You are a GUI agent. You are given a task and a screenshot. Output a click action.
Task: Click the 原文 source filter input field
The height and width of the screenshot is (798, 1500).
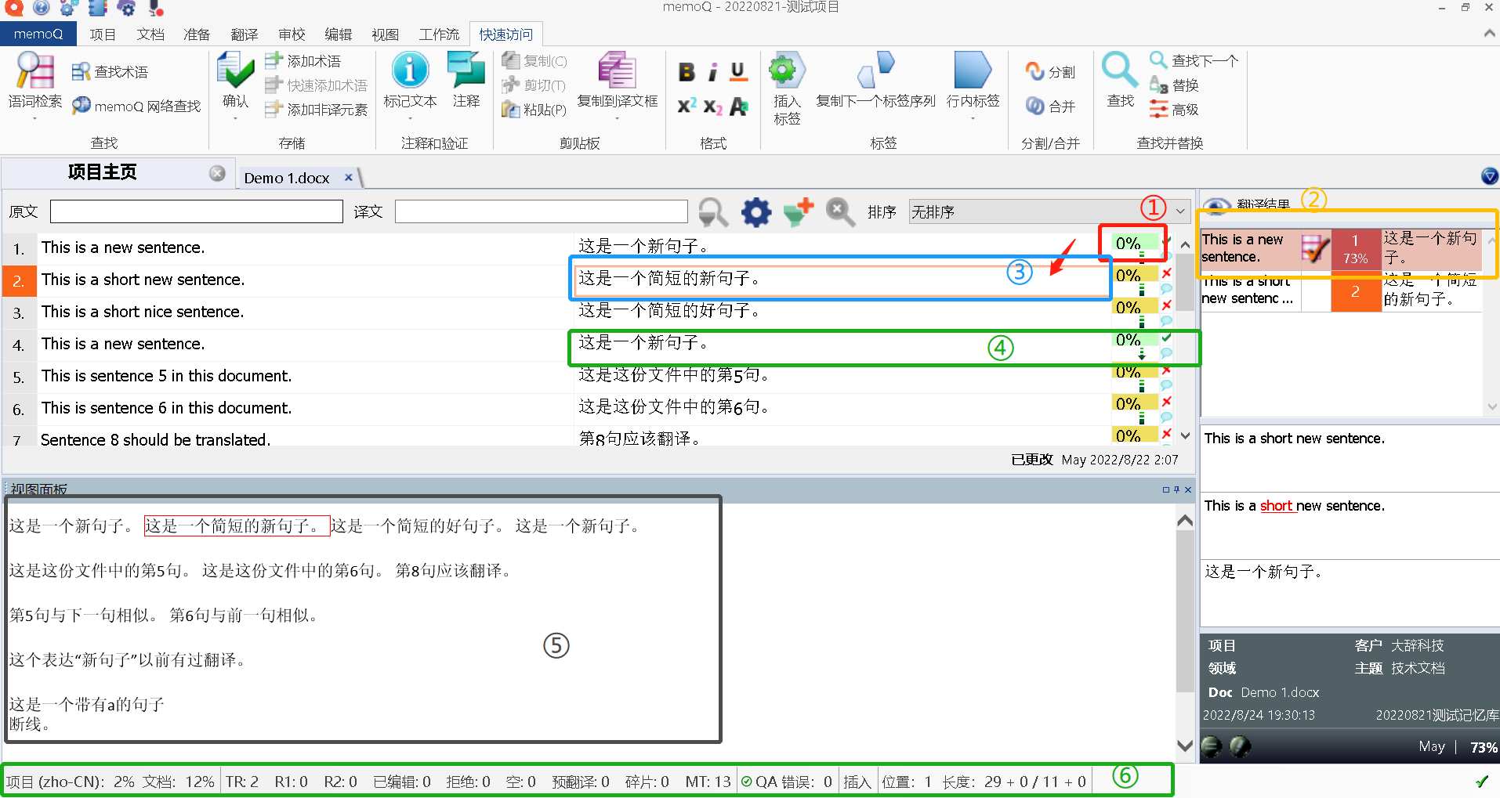(196, 211)
